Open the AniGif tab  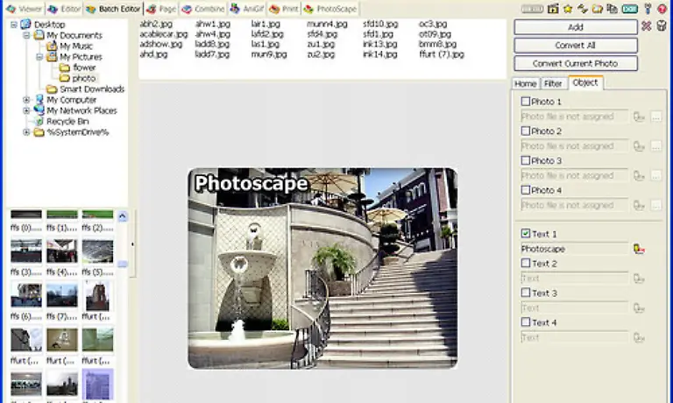point(247,9)
